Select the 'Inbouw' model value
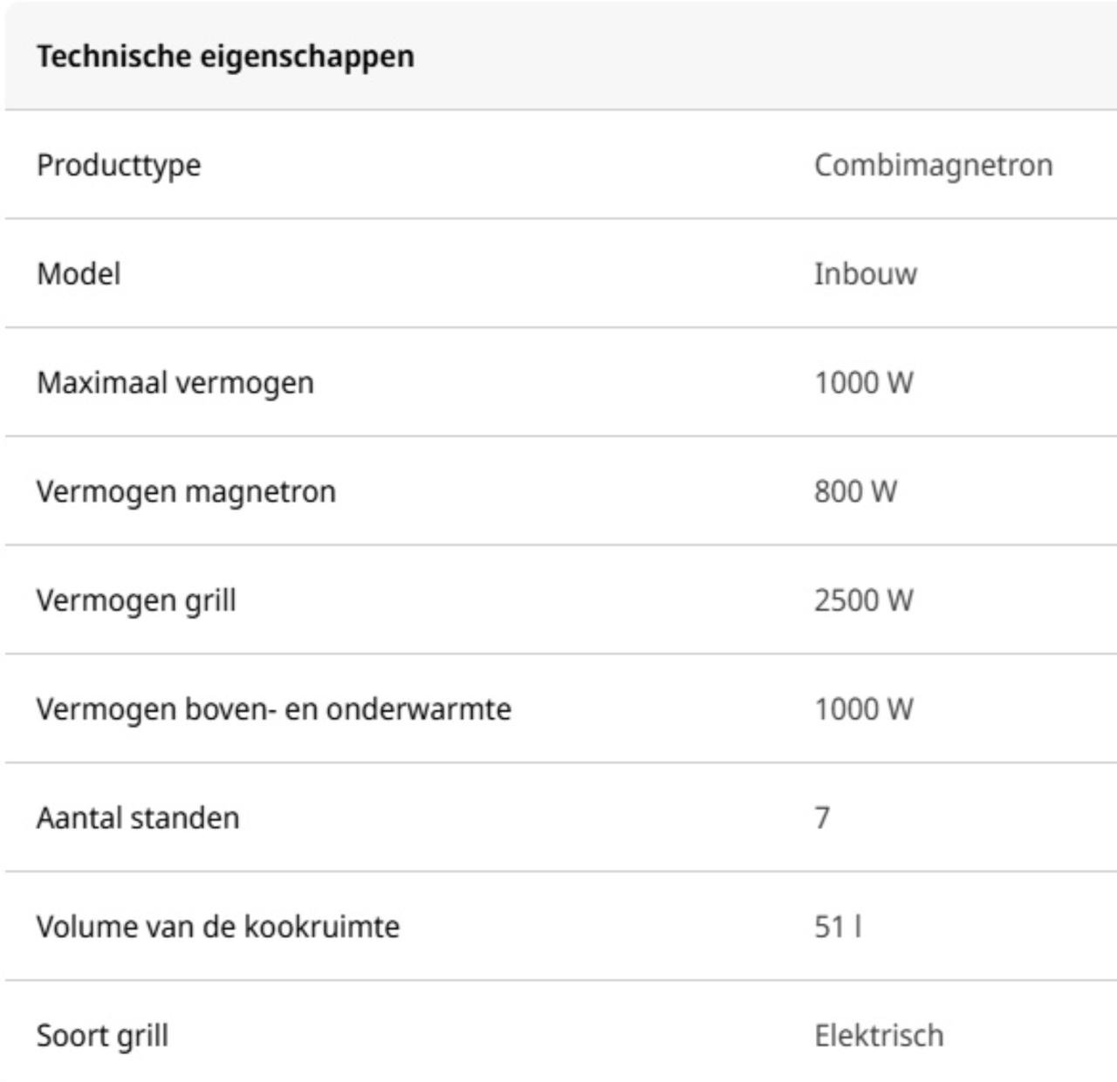This screenshot has width=1117, height=1082. (865, 274)
